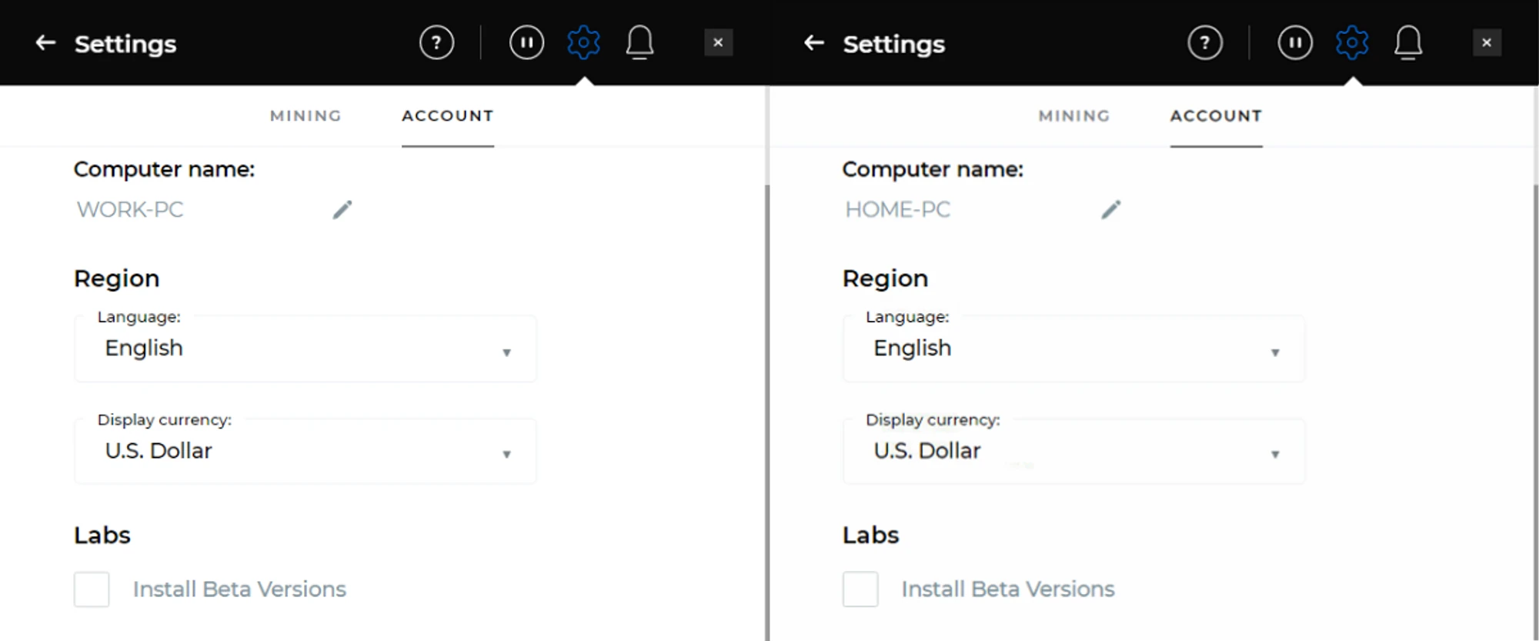Open Display currency dropdown on HOME-PC

[1073, 452]
